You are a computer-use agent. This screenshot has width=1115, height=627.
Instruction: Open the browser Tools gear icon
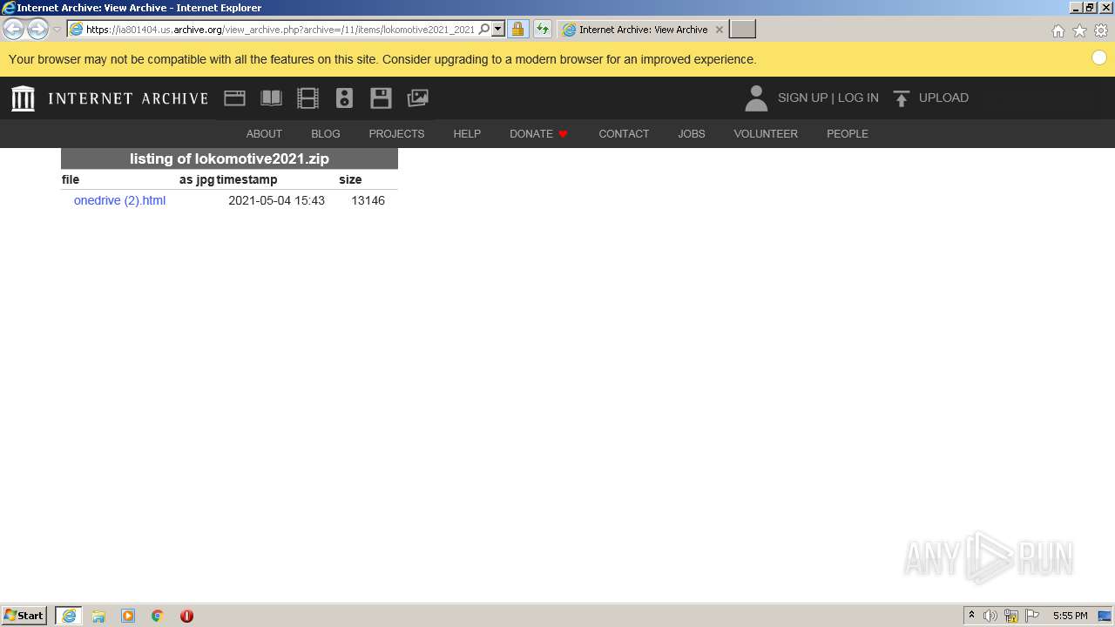(1101, 30)
